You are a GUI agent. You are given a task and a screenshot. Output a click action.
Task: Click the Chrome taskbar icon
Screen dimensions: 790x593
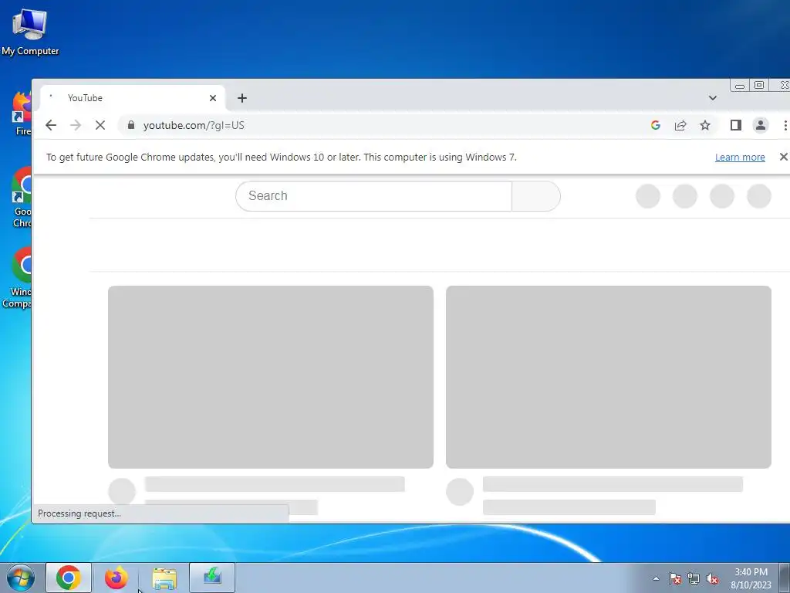[x=69, y=578]
